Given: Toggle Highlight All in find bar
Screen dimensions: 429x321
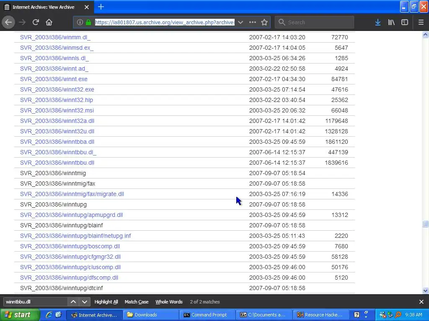Looking at the screenshot, I should coord(106,302).
